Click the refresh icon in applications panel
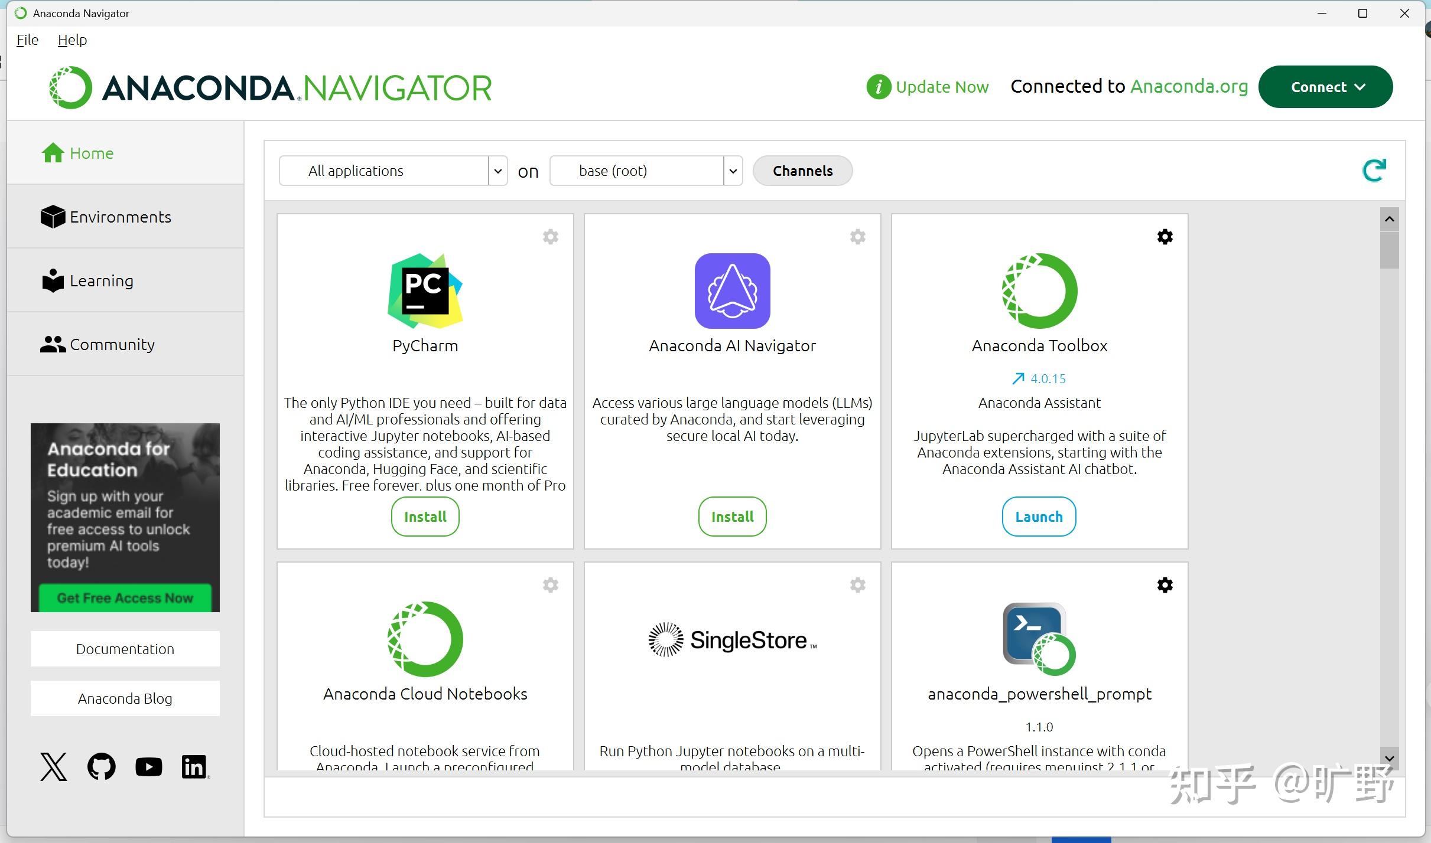The height and width of the screenshot is (843, 1431). click(1374, 171)
